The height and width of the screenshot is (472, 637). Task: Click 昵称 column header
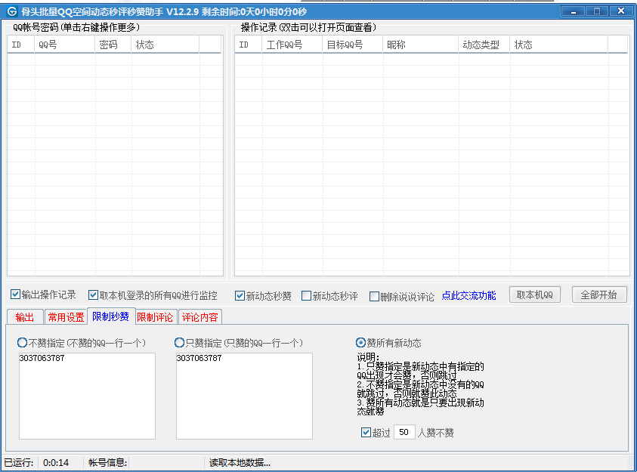(x=420, y=45)
